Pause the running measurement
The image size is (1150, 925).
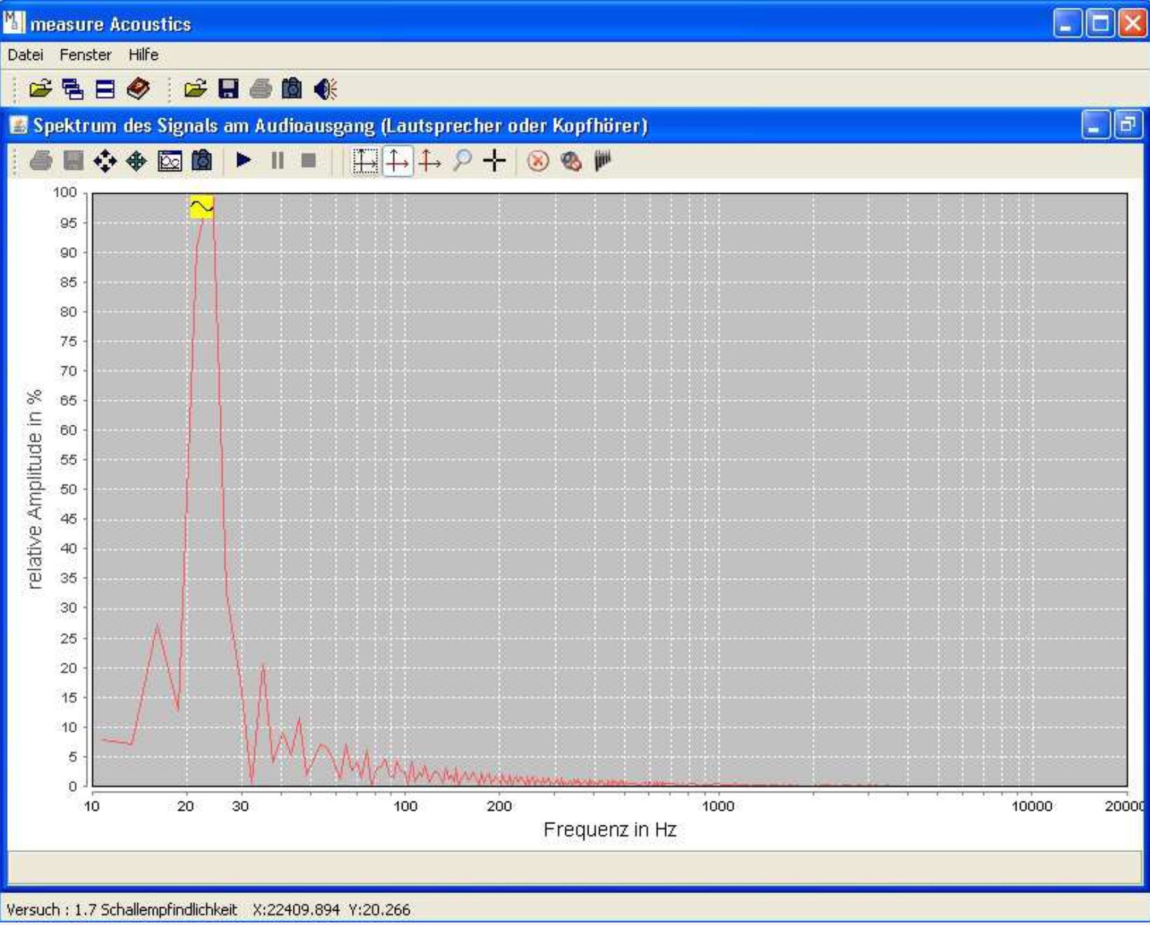coord(277,161)
